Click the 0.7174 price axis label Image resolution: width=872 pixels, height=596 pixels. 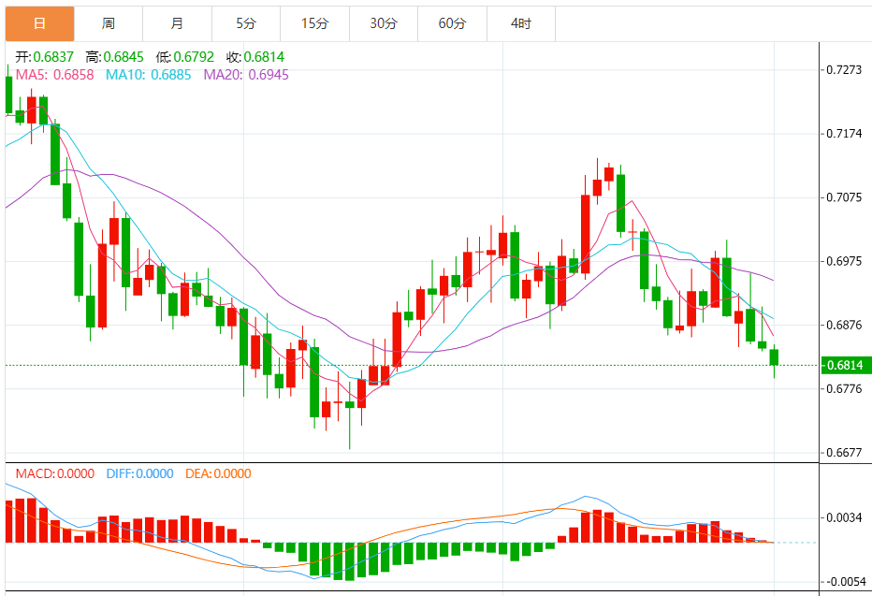click(844, 134)
